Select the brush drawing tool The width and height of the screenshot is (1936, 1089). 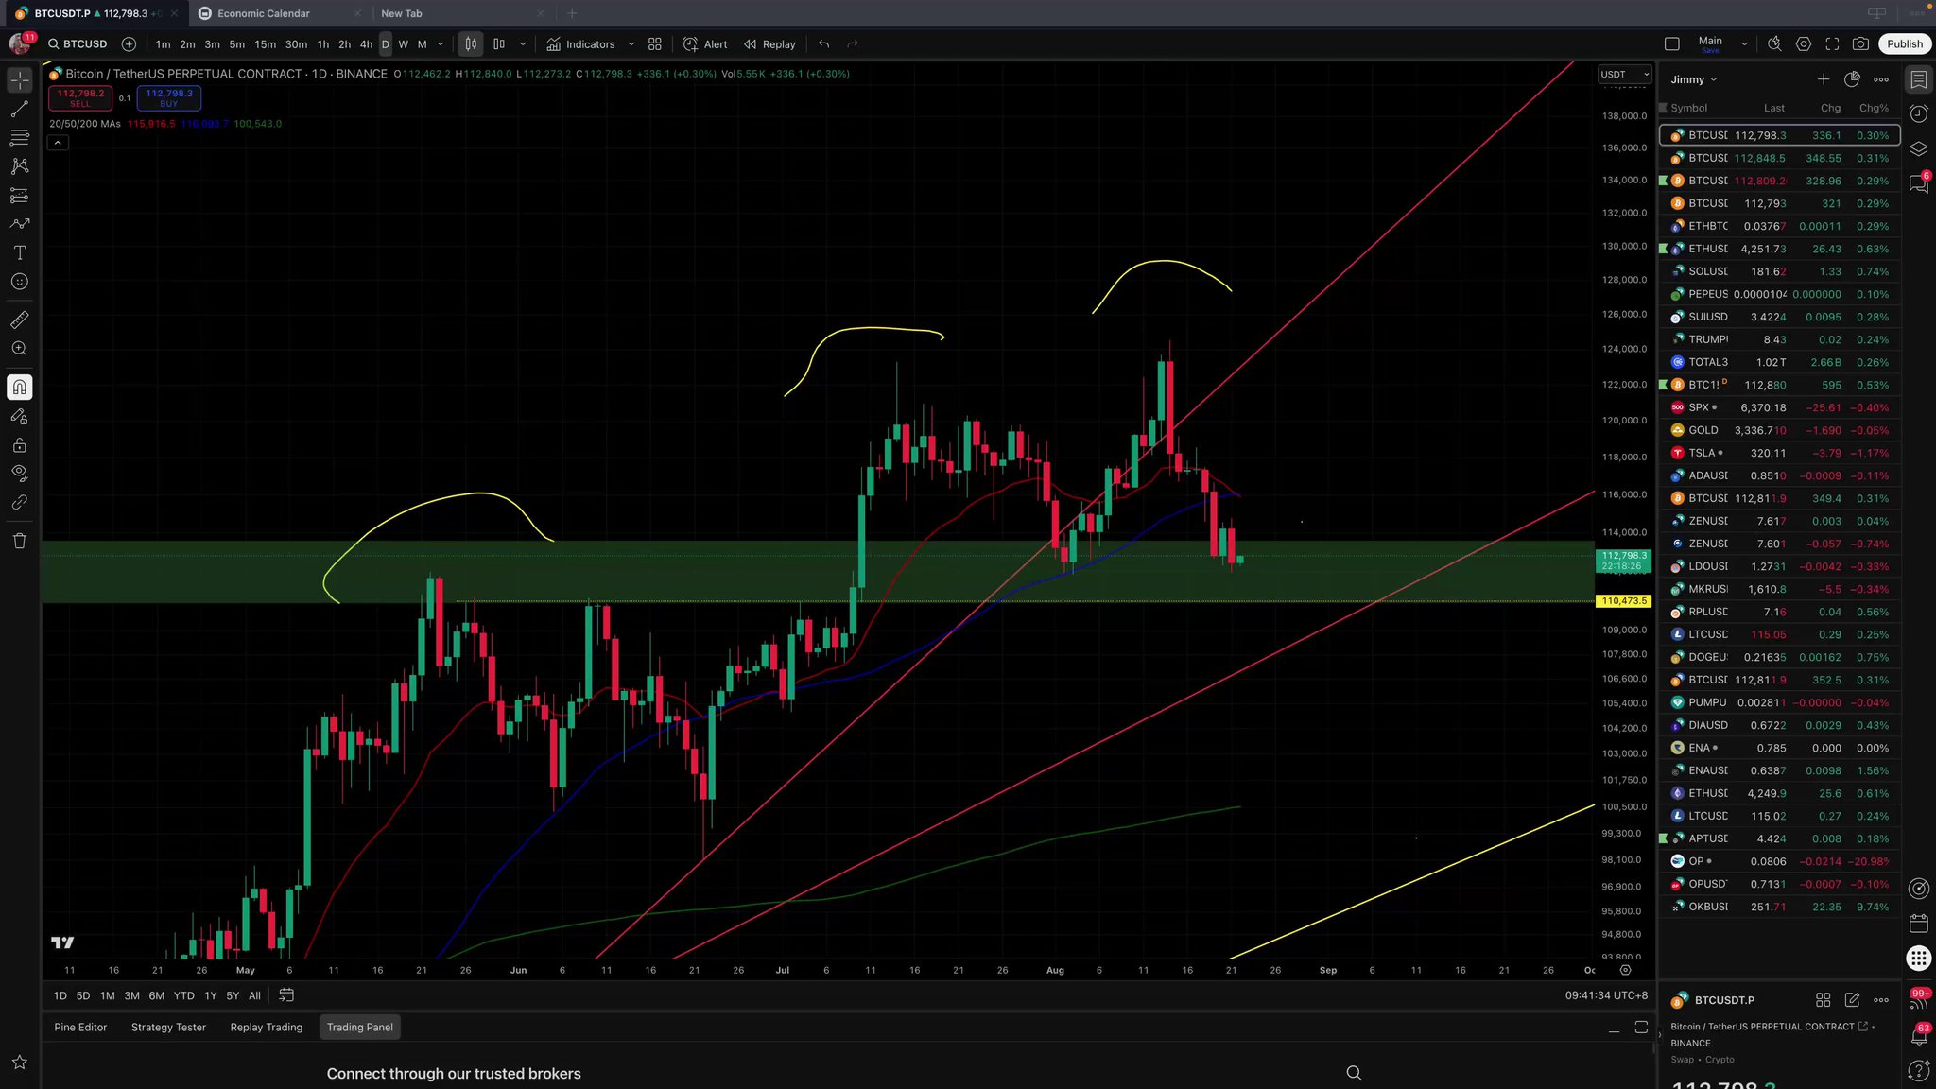pyautogui.click(x=20, y=224)
